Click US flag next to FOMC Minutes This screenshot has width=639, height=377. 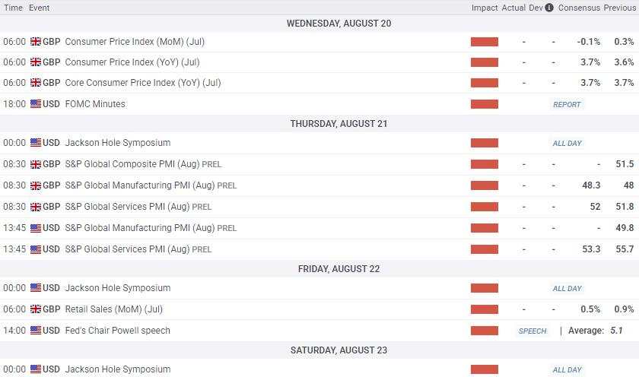36,104
